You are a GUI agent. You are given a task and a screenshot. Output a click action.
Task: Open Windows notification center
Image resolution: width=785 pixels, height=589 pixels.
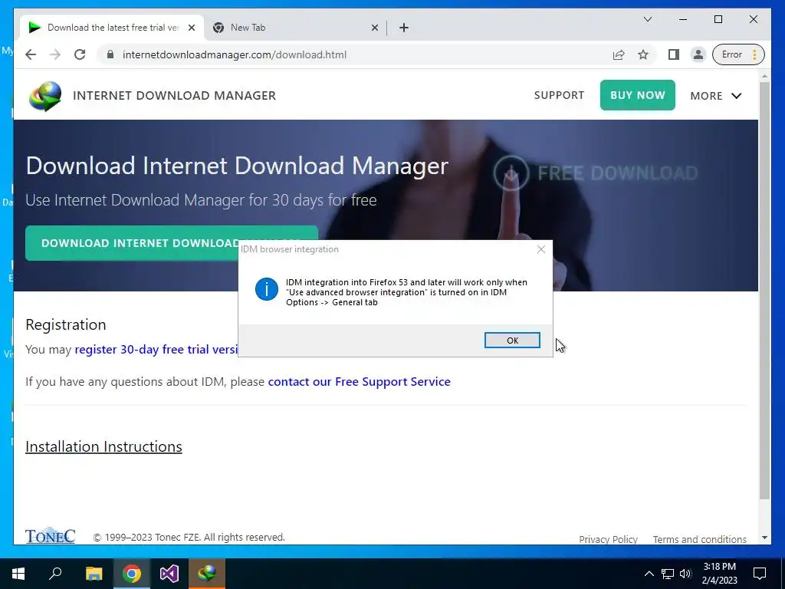coord(760,574)
